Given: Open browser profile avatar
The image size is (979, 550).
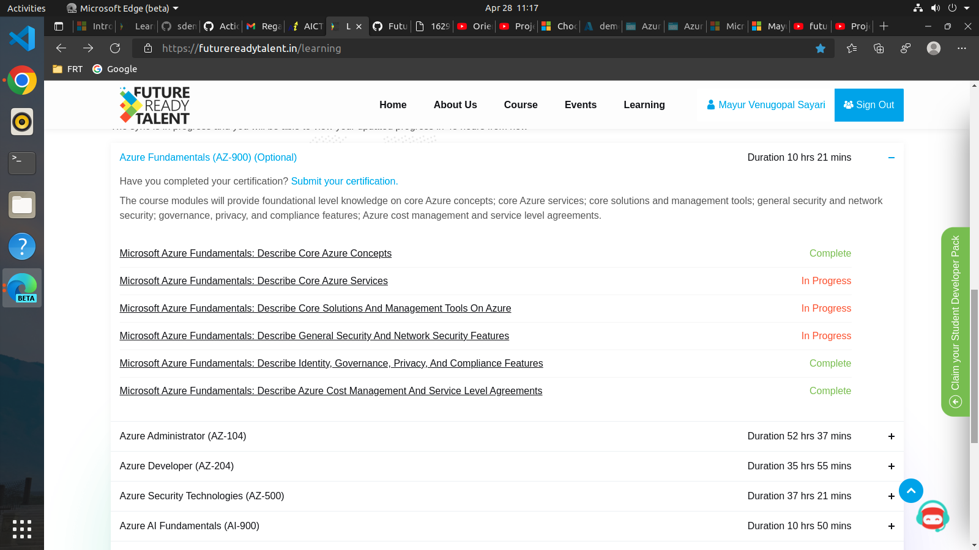Looking at the screenshot, I should click(x=934, y=48).
